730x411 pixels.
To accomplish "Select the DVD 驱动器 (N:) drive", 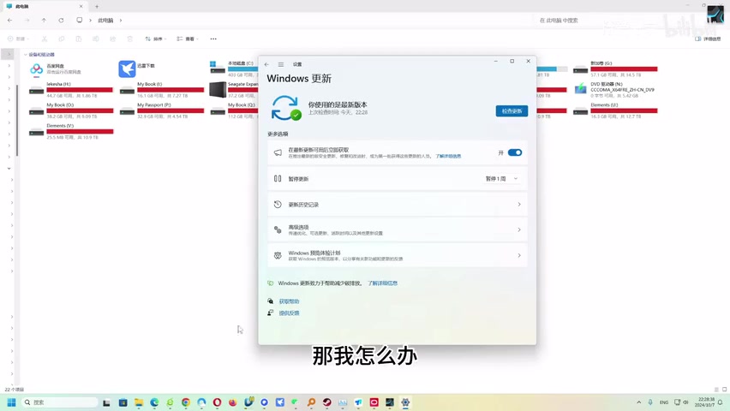I will [x=614, y=89].
